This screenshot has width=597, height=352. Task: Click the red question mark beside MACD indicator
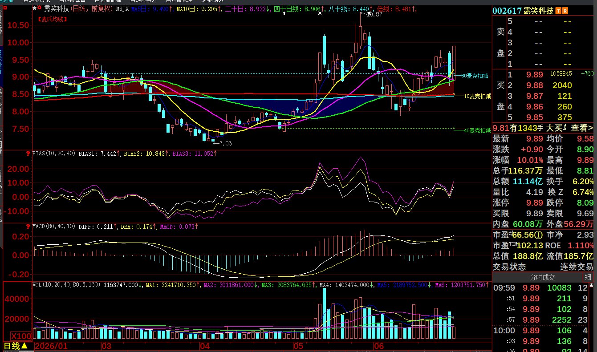click(29, 226)
